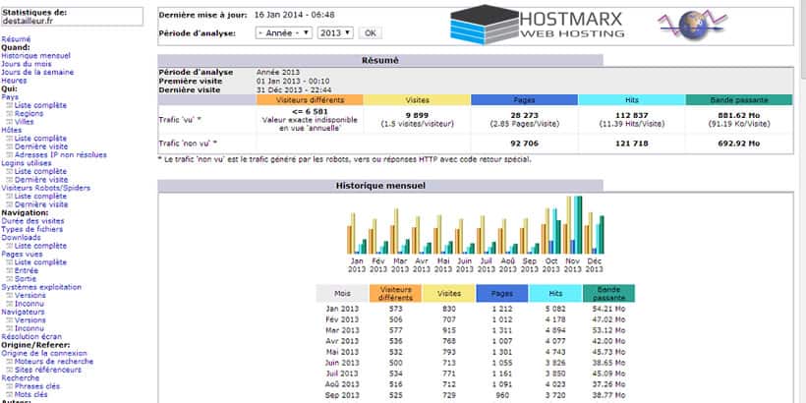Click the icon beside Pays Regions

tap(10, 115)
